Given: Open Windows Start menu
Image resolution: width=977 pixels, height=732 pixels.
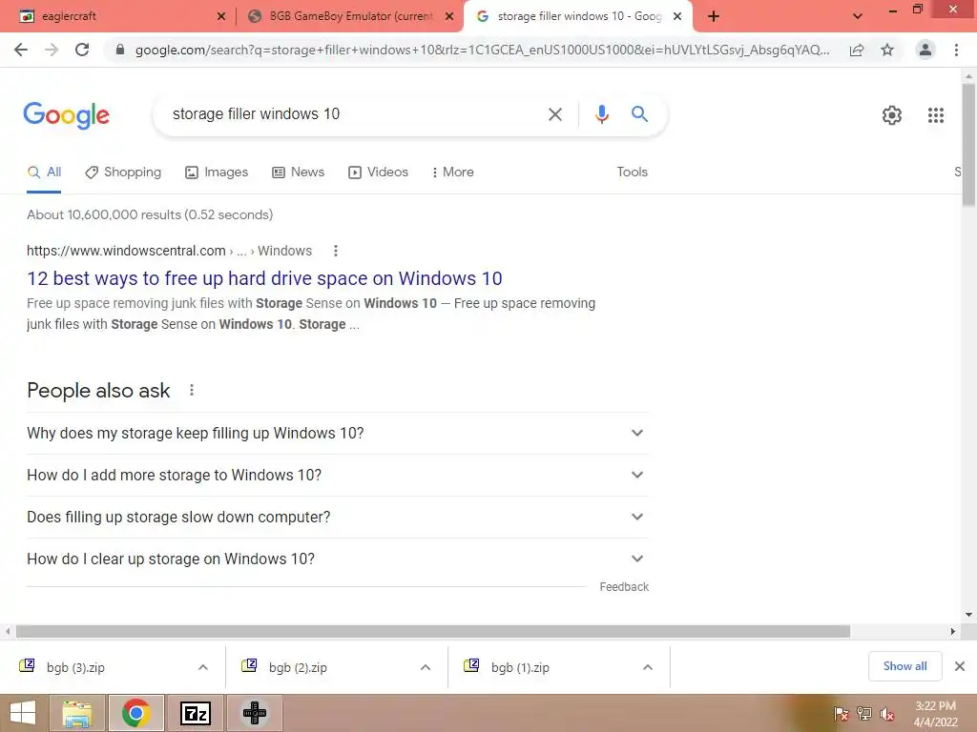Looking at the screenshot, I should 23,713.
